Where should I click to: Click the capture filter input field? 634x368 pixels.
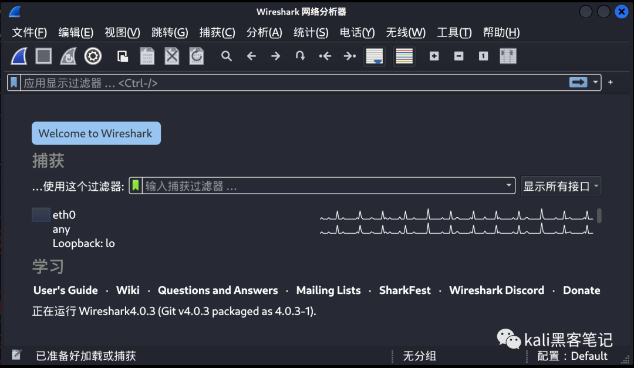tap(322, 185)
